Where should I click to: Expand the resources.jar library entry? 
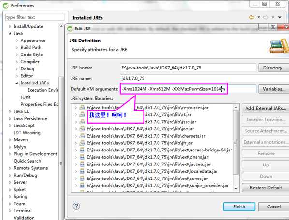coord(75,108)
